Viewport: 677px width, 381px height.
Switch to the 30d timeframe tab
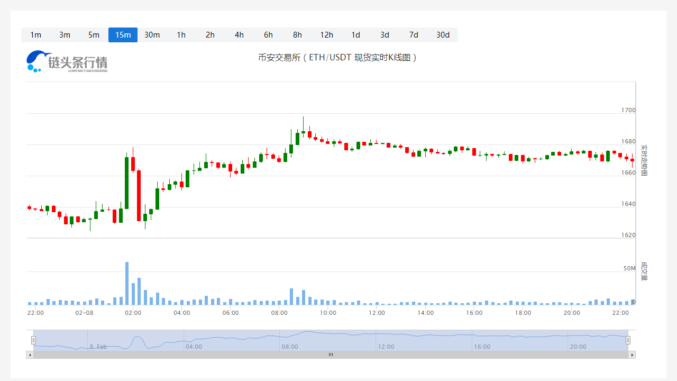443,35
